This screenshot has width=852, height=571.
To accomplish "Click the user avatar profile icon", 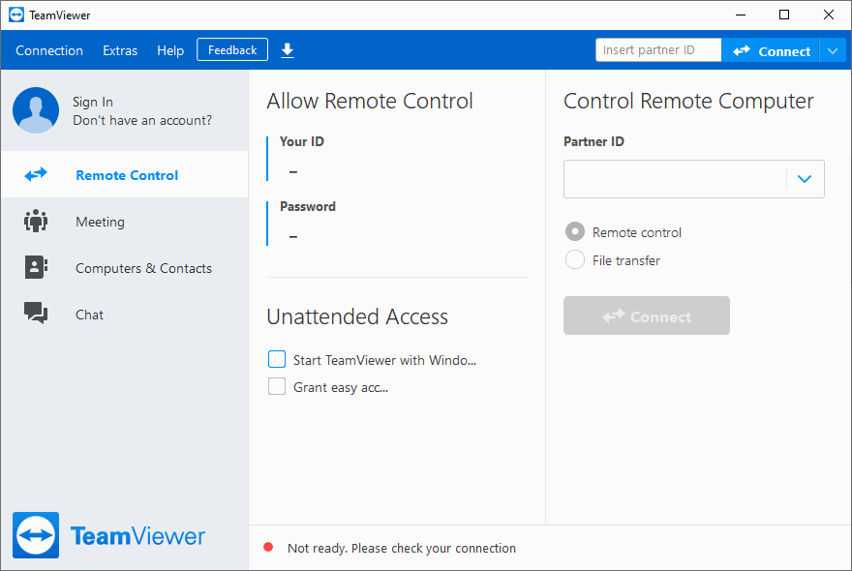I will [x=36, y=110].
